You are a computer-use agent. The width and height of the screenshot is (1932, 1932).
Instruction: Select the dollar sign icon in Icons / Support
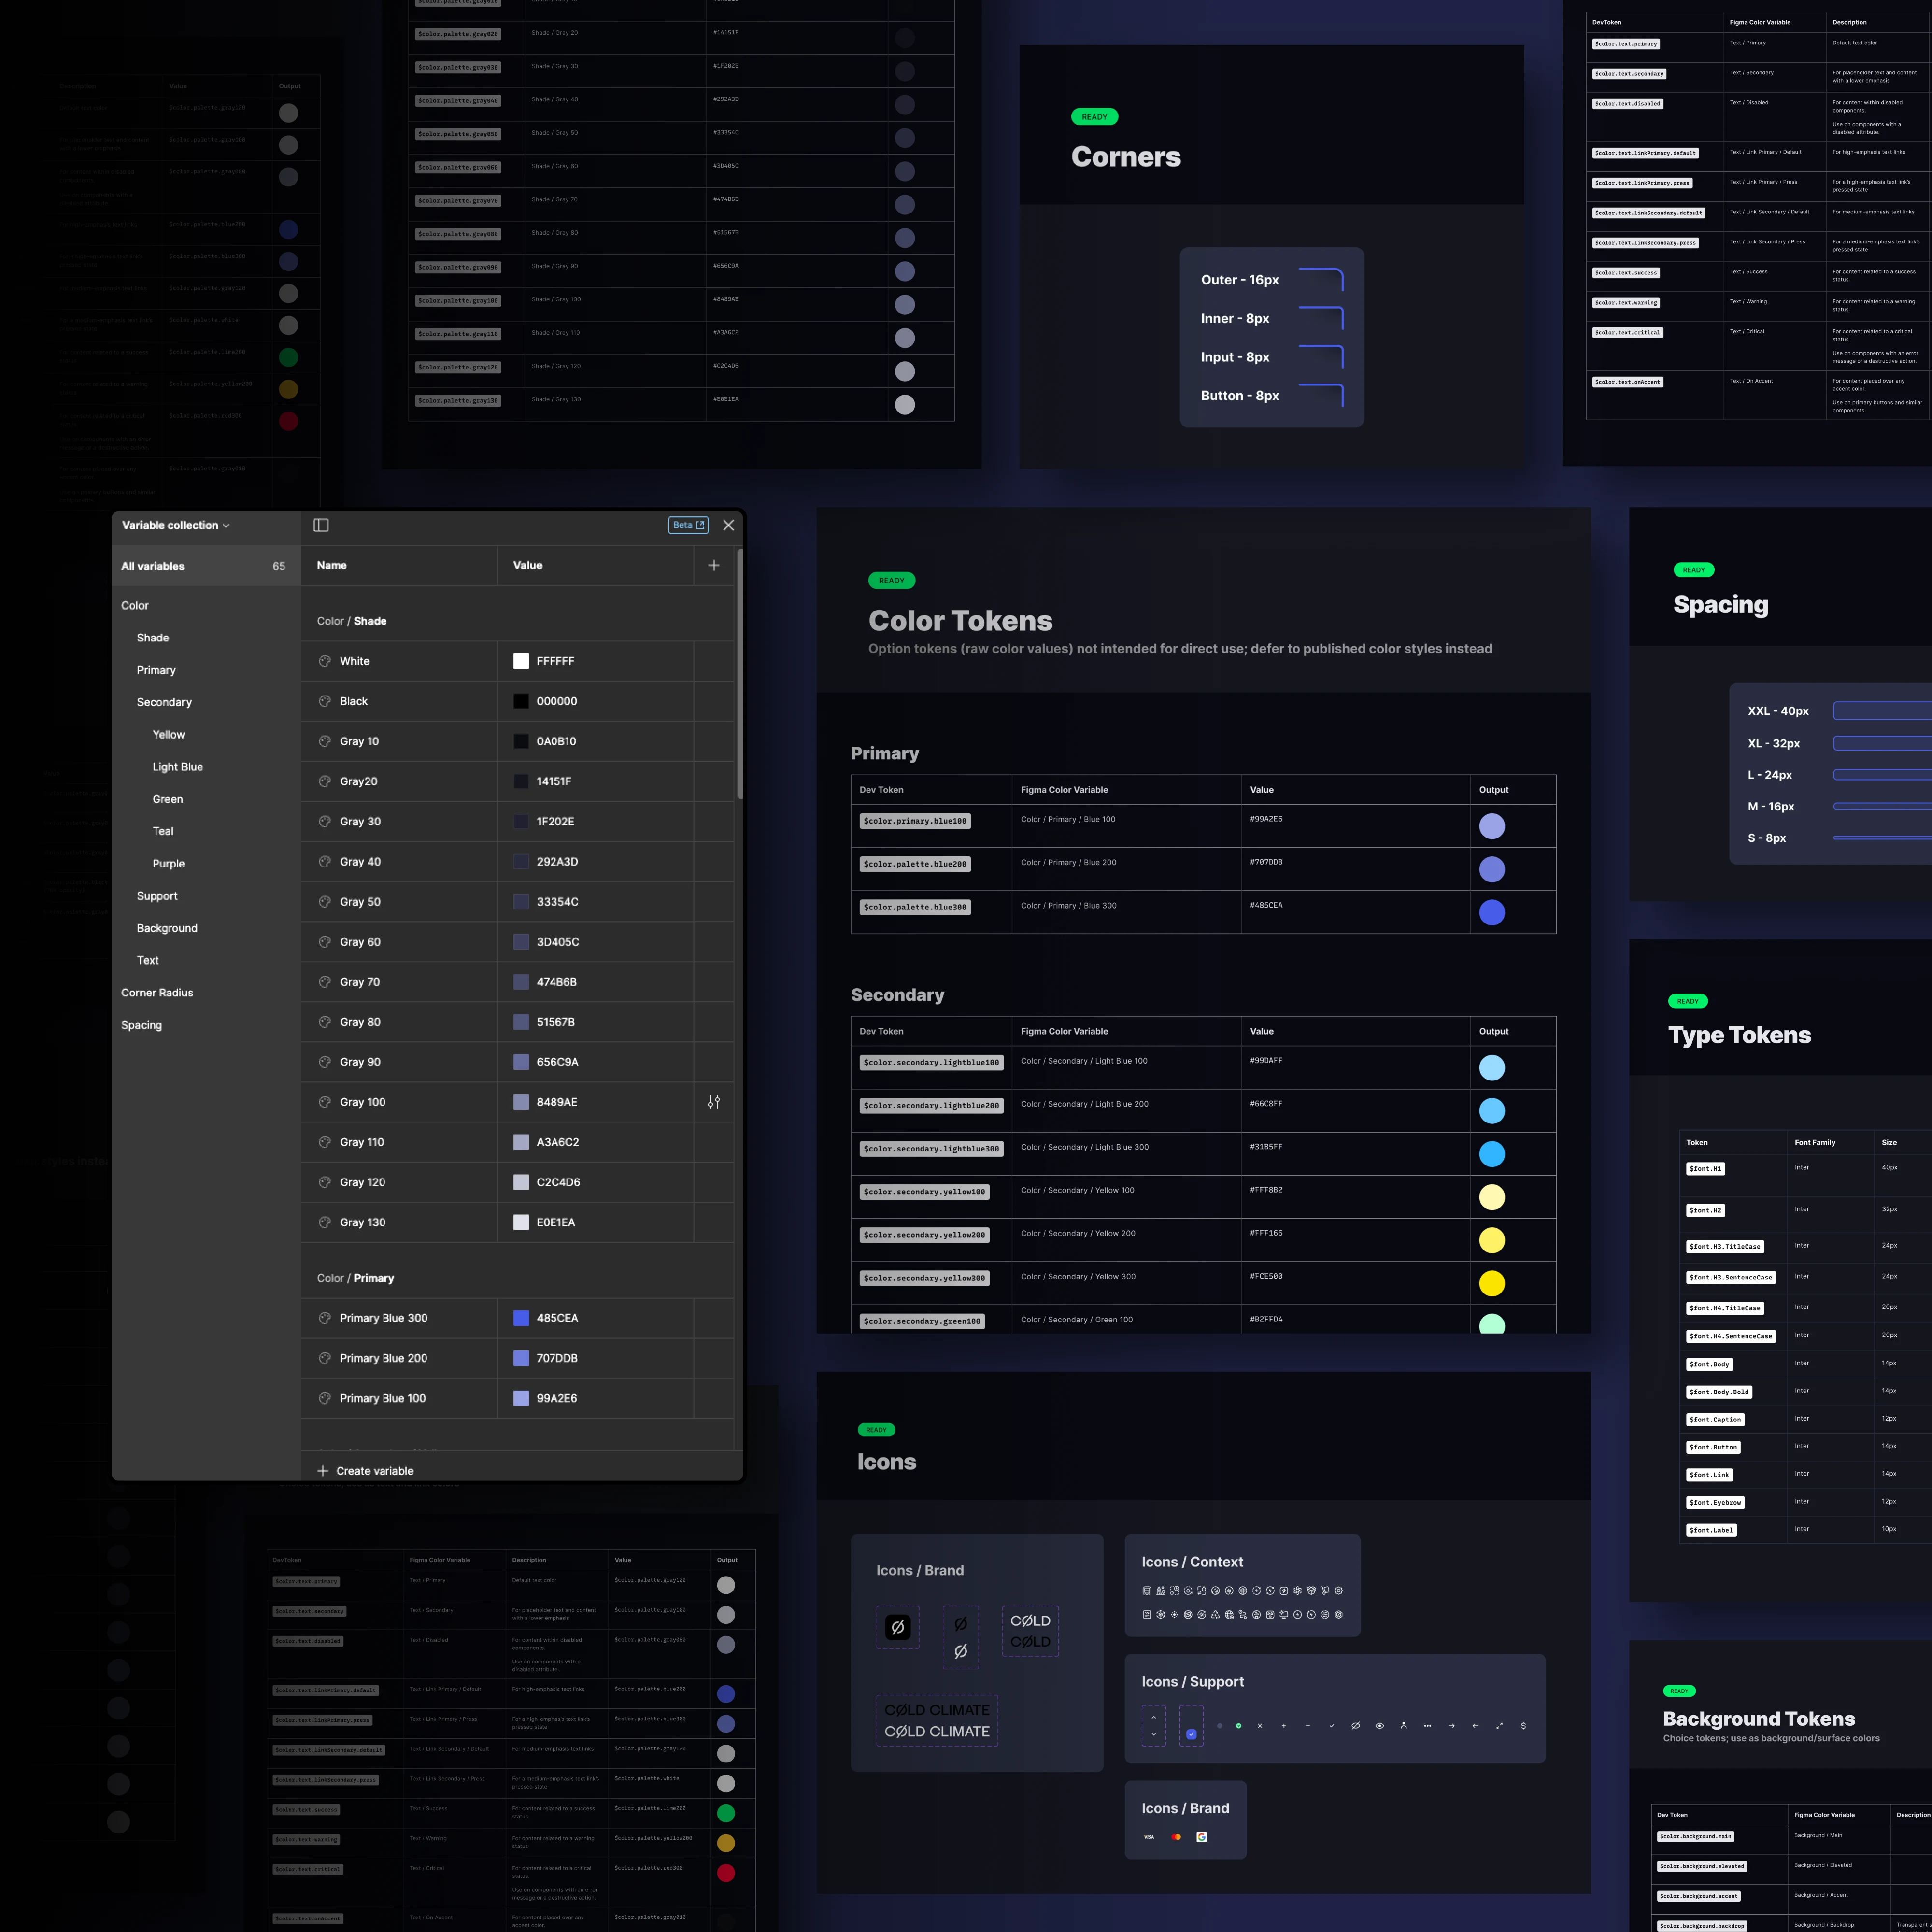tap(1523, 1726)
